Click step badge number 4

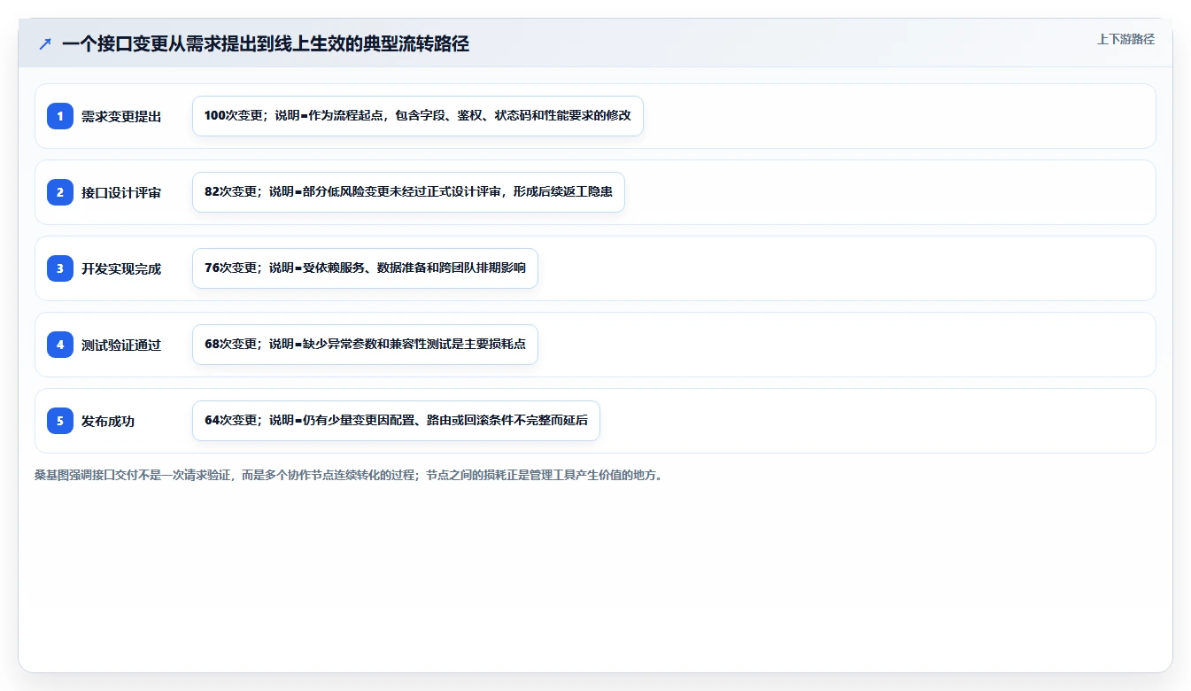60,345
